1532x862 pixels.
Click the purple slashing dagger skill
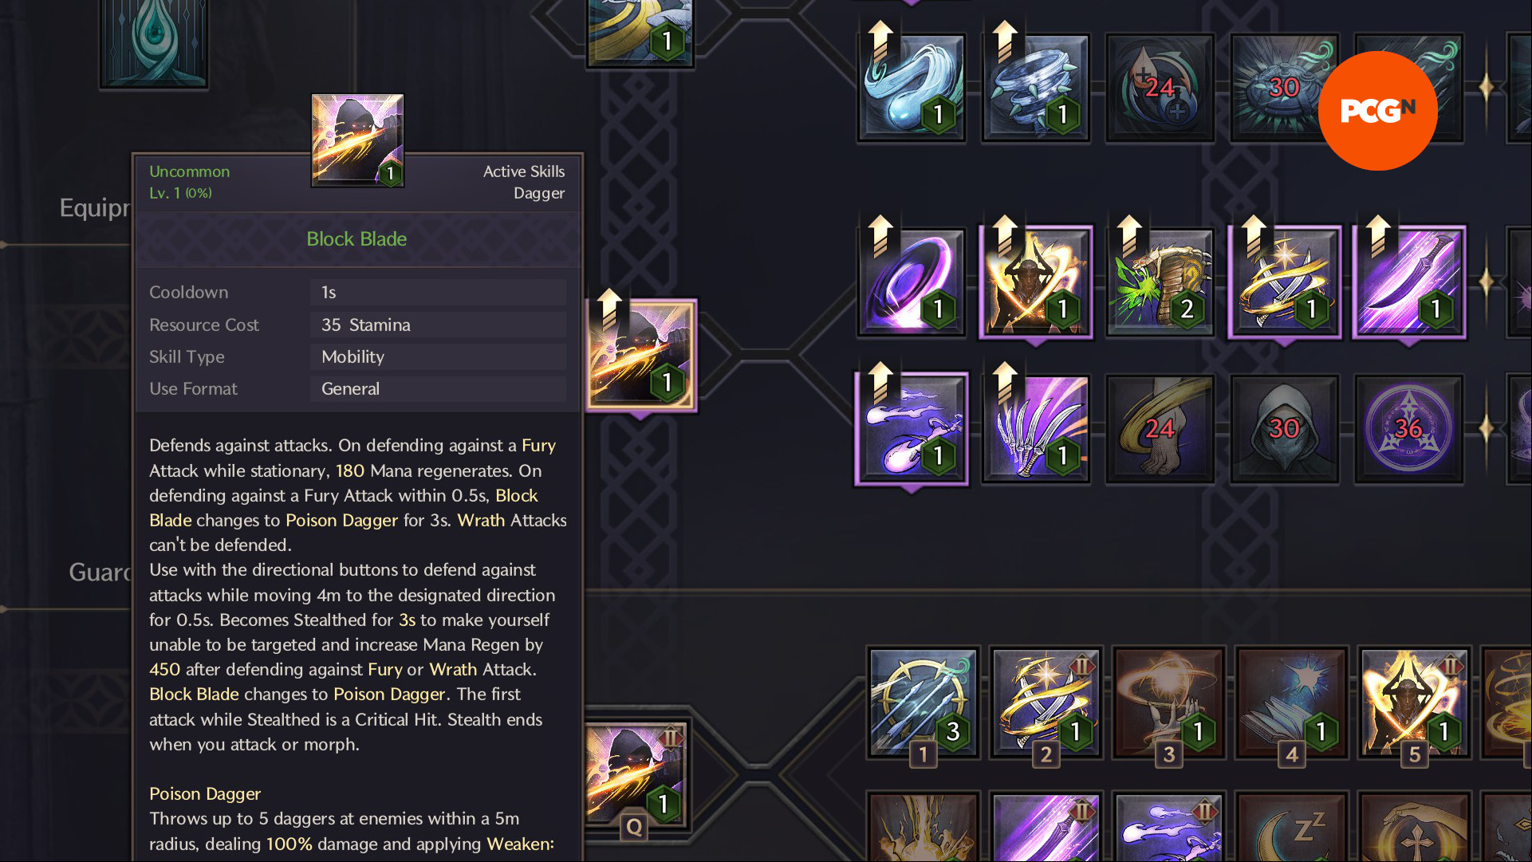click(1409, 282)
